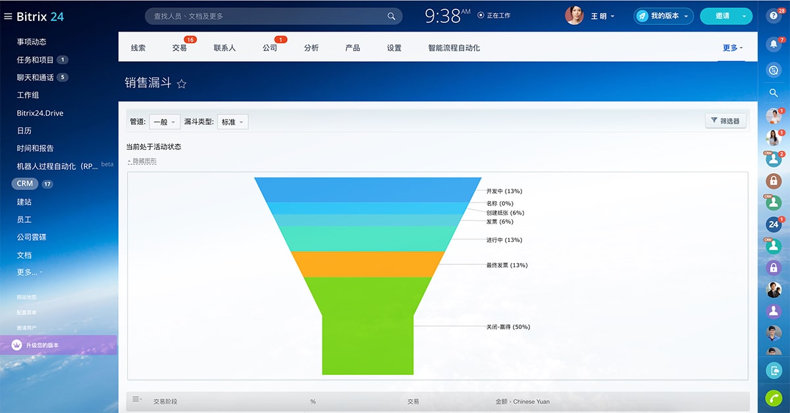Click the blue 24 icon in right sidebar

(774, 224)
